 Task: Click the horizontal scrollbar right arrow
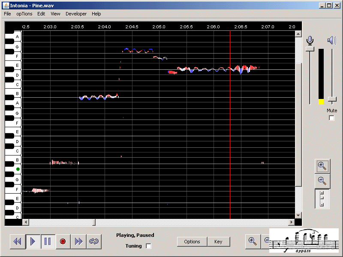[x=291, y=222]
